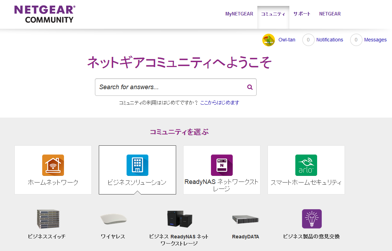Viewport: 392px width, 251px height.
Task: Choose the ビジネスソリューション community card
Action: tap(137, 170)
